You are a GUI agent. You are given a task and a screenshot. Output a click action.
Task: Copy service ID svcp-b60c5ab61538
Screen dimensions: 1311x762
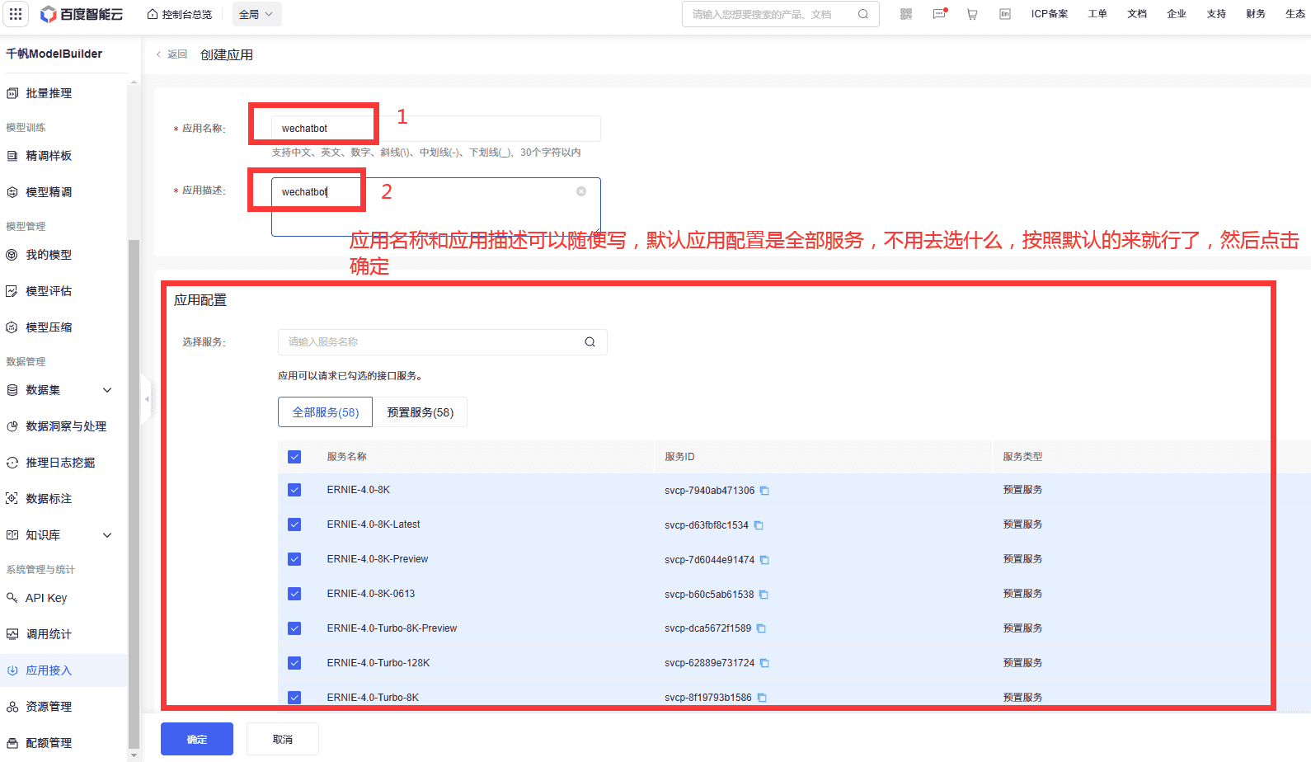tap(764, 595)
